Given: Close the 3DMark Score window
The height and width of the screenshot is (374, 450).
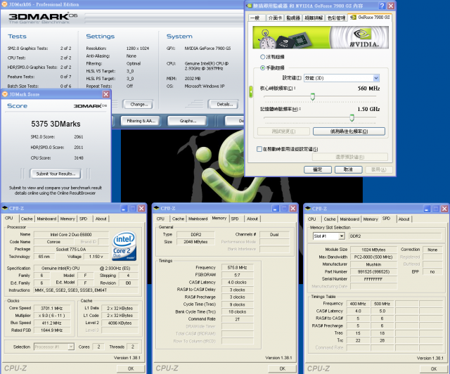Looking at the screenshot, I should click(x=106, y=94).
